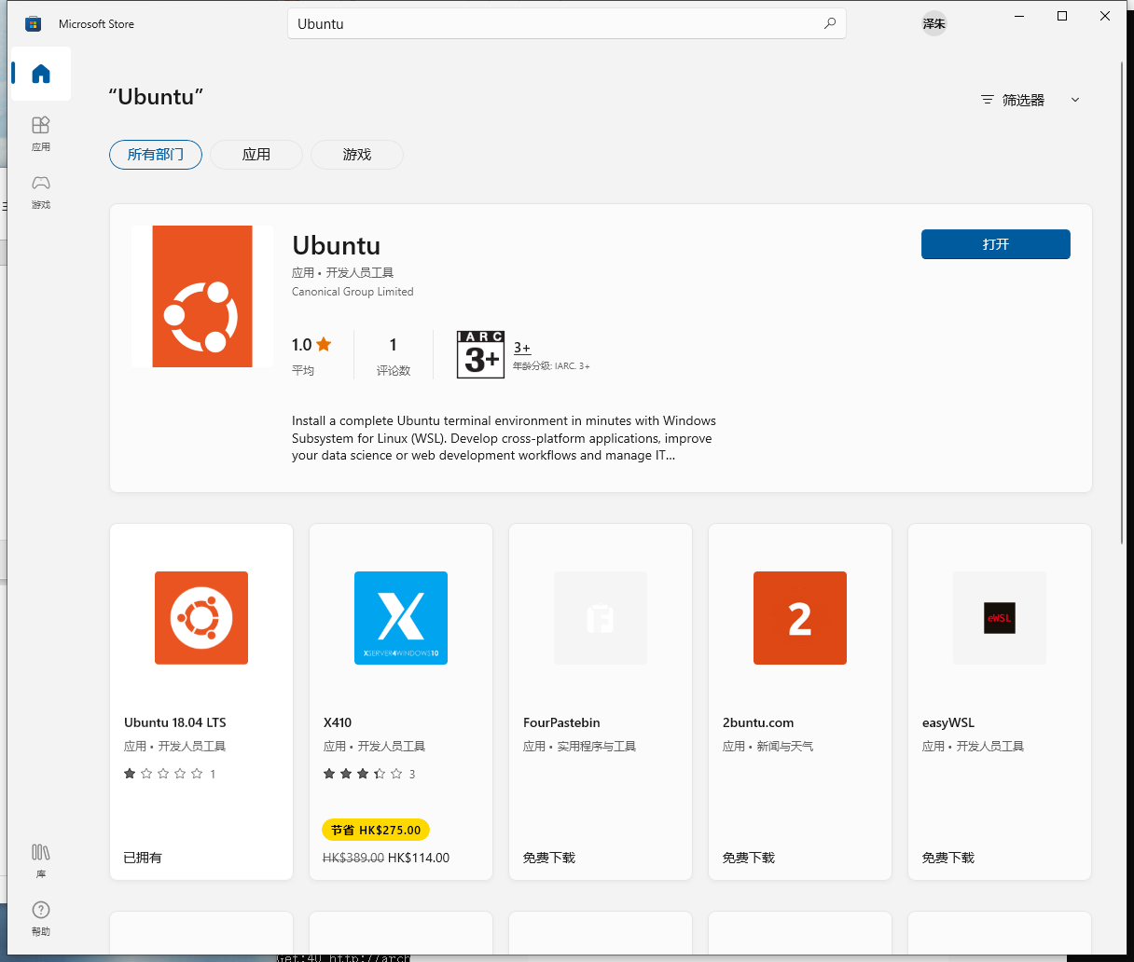Click the crossed-out HK$389.00 price
This screenshot has width=1134, height=962.
tap(353, 858)
